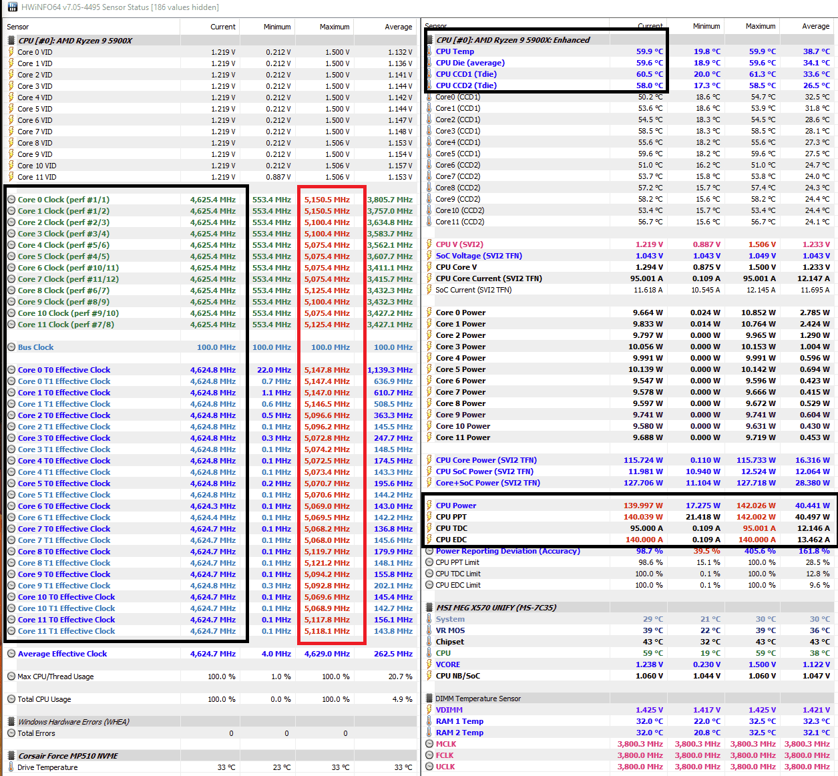Click the Core 0 Power lightning icon

click(x=429, y=313)
